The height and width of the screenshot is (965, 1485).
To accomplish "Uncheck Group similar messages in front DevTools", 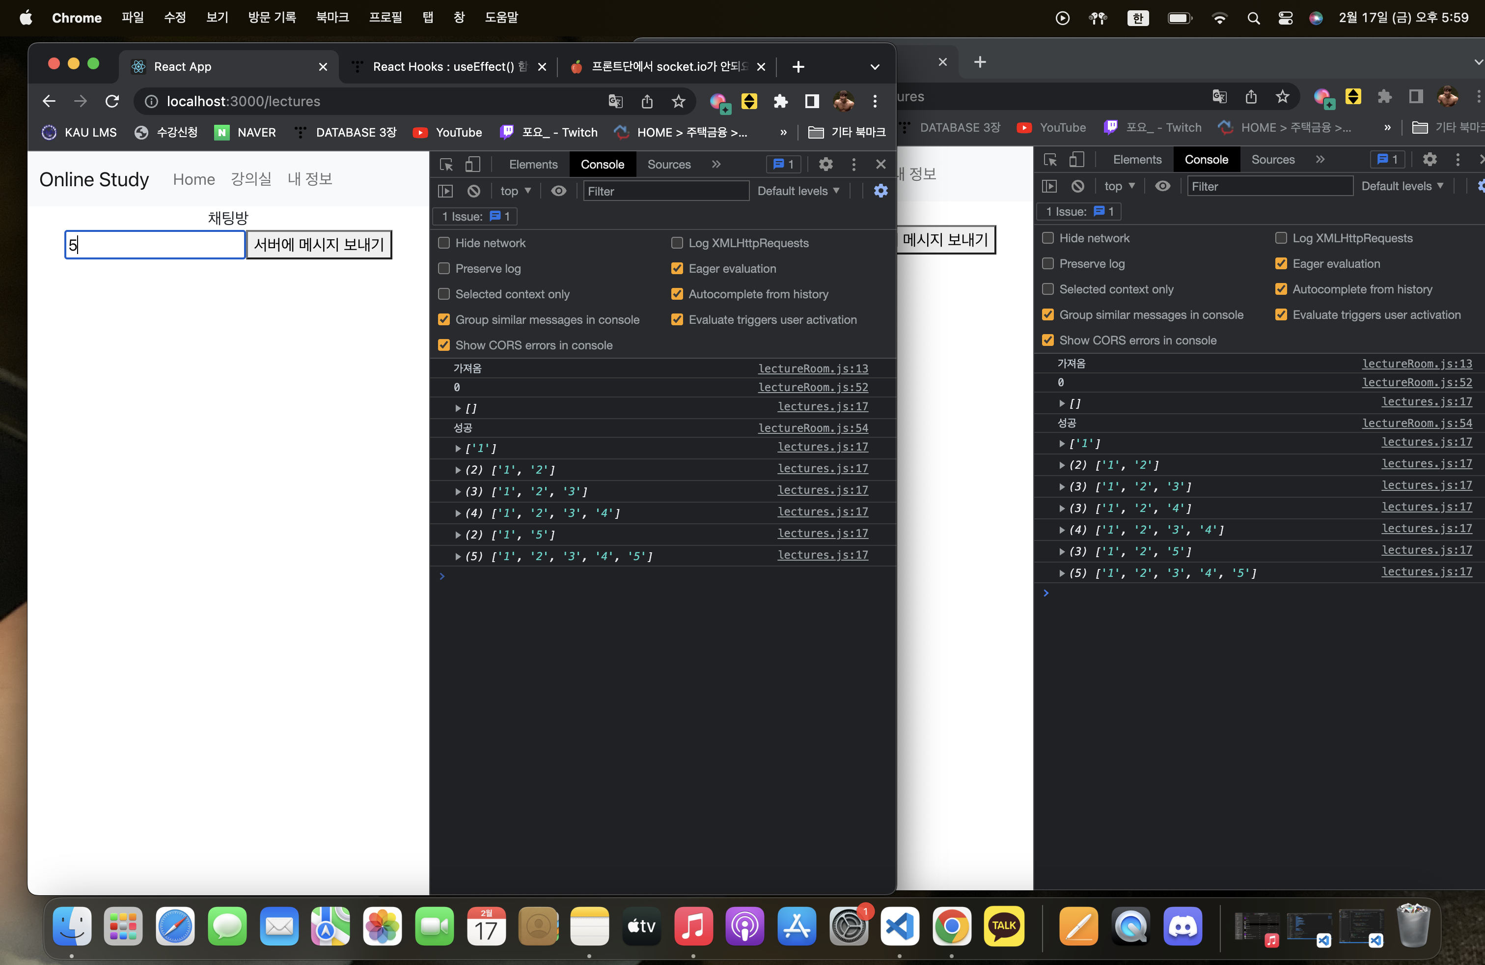I will [443, 319].
